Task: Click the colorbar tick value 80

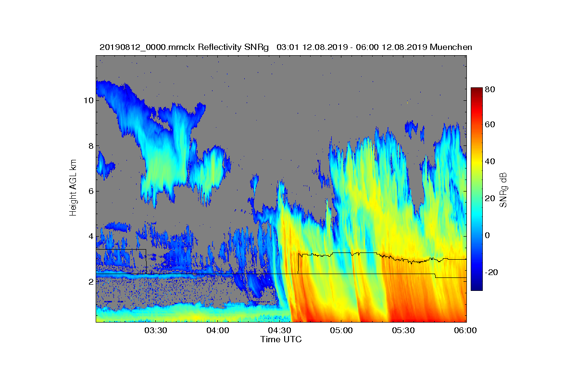Action: pos(490,89)
